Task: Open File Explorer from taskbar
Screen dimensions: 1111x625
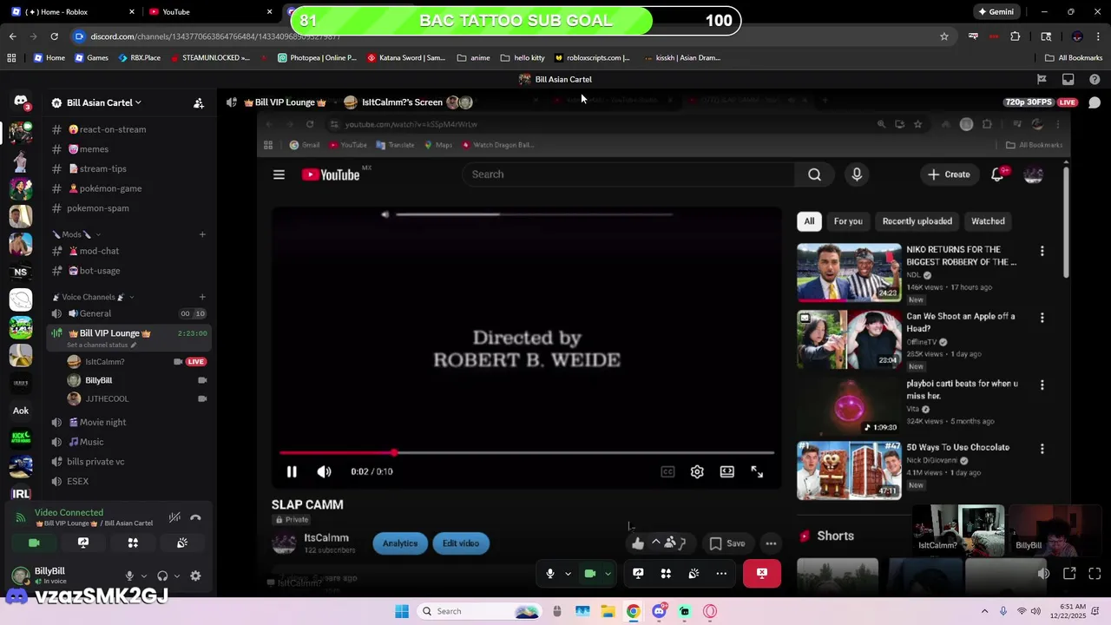Action: (608, 611)
